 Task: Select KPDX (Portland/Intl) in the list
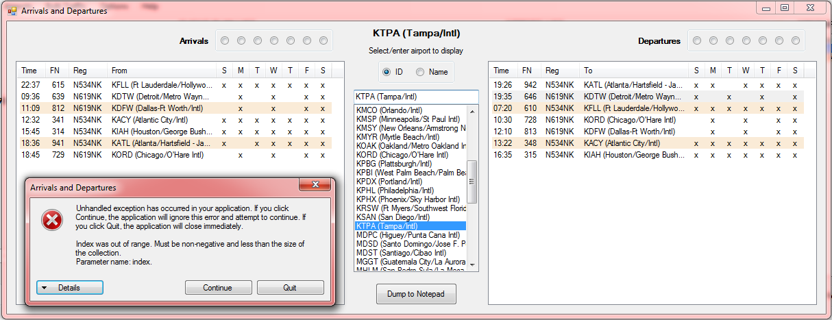(411, 182)
